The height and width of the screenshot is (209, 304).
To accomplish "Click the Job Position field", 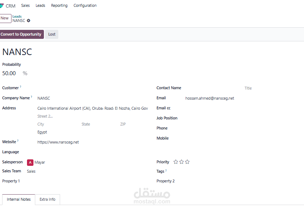I will pyautogui.click(x=244, y=118).
